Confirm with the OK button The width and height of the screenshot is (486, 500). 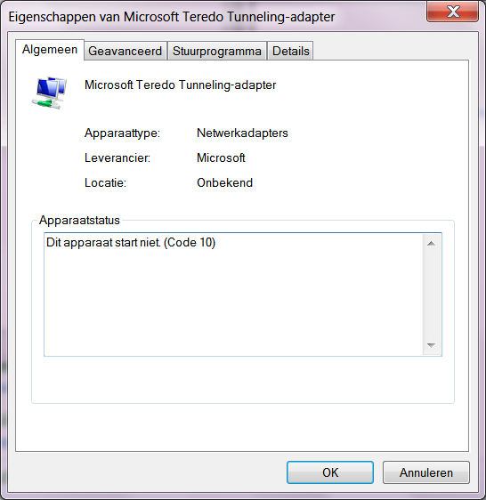[x=330, y=472]
